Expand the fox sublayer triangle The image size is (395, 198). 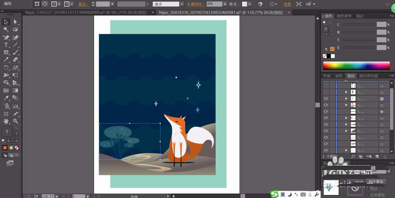346,105
